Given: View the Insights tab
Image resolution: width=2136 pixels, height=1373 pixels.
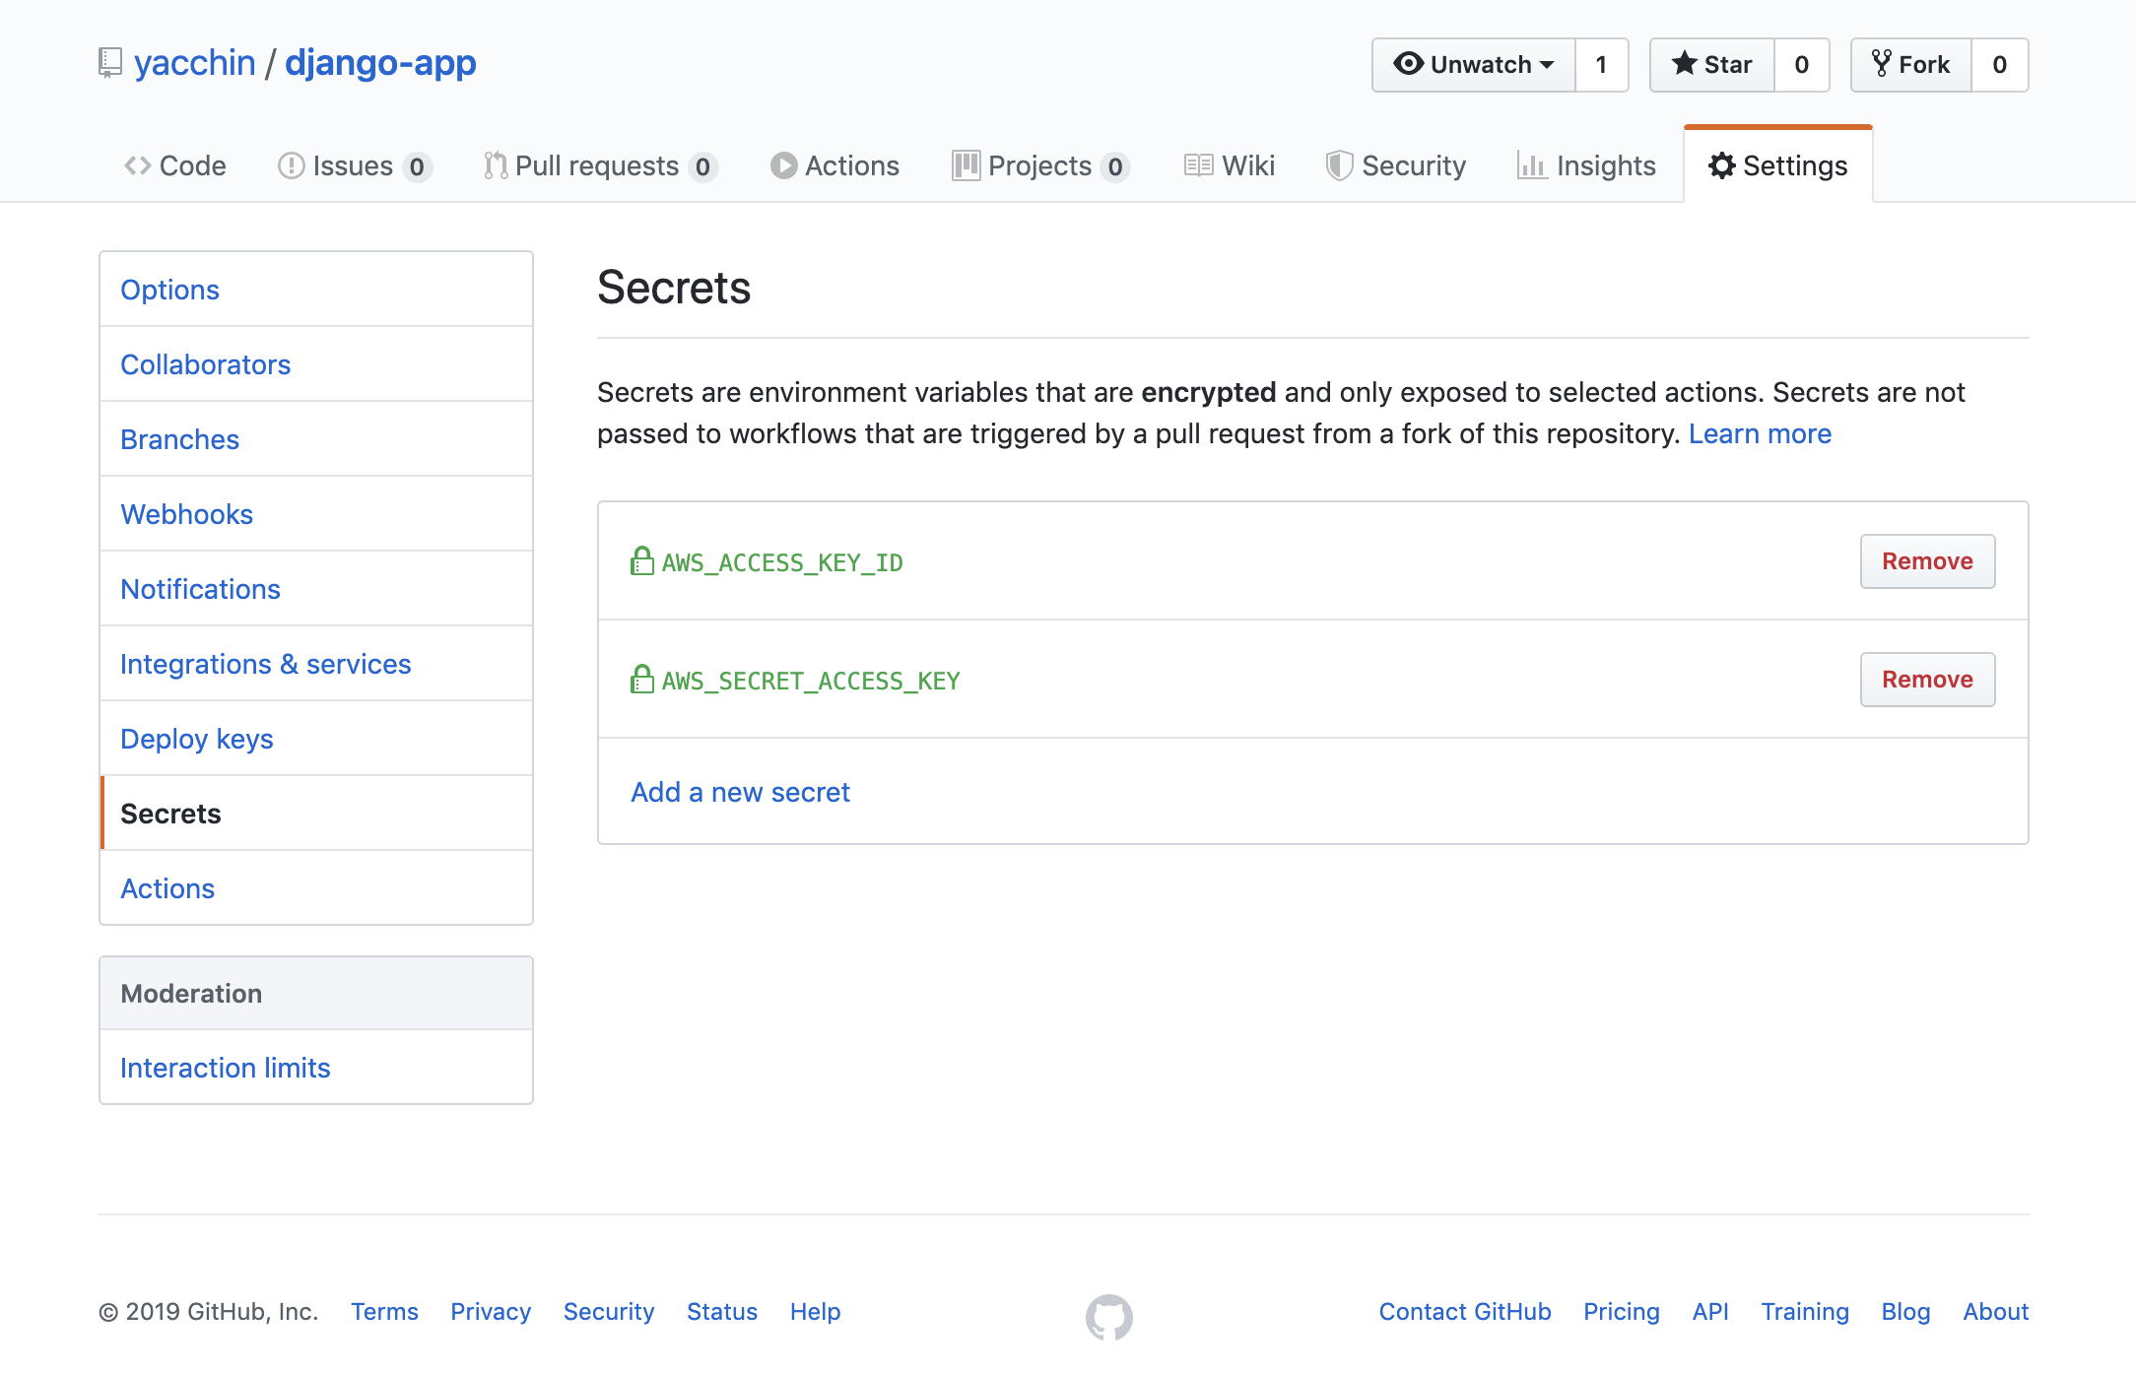Looking at the screenshot, I should [1586, 165].
